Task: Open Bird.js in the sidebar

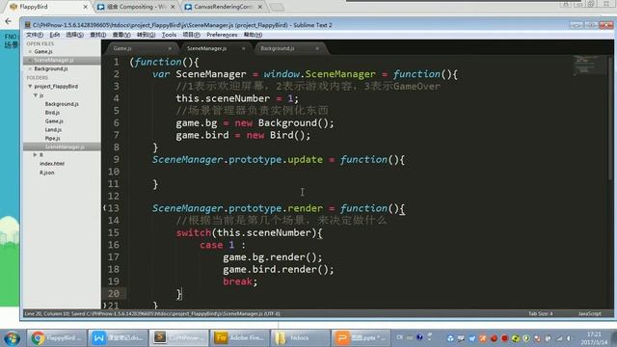Action: click(52, 113)
